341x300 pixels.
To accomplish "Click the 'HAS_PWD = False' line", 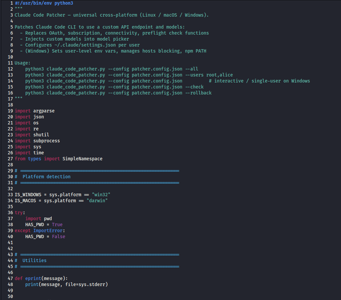I will pos(45,236).
